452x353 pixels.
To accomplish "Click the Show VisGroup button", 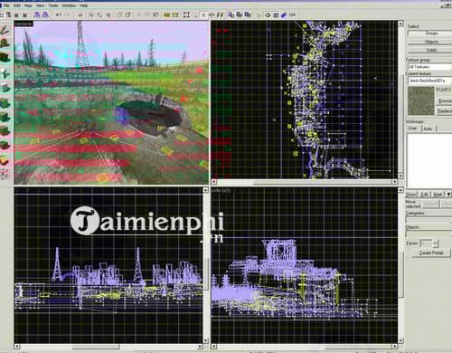I will click(411, 195).
